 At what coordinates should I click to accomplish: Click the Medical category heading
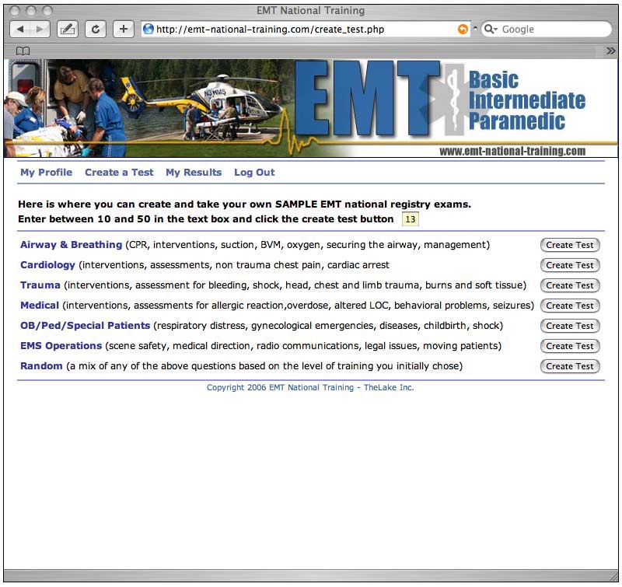[x=40, y=306]
